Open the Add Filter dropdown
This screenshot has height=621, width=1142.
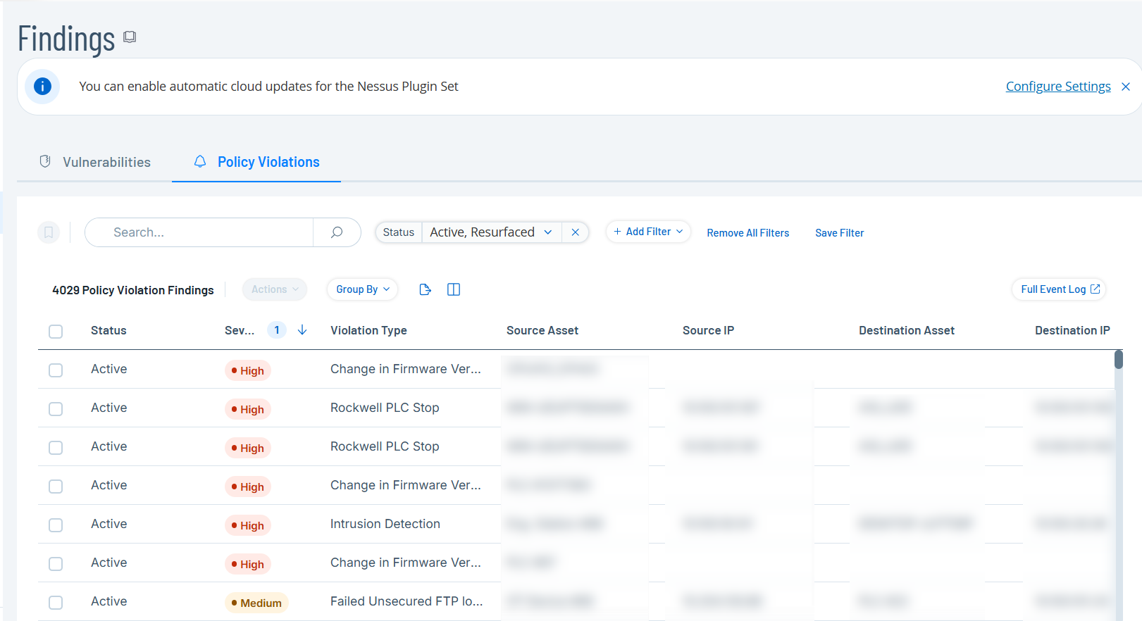click(x=648, y=232)
